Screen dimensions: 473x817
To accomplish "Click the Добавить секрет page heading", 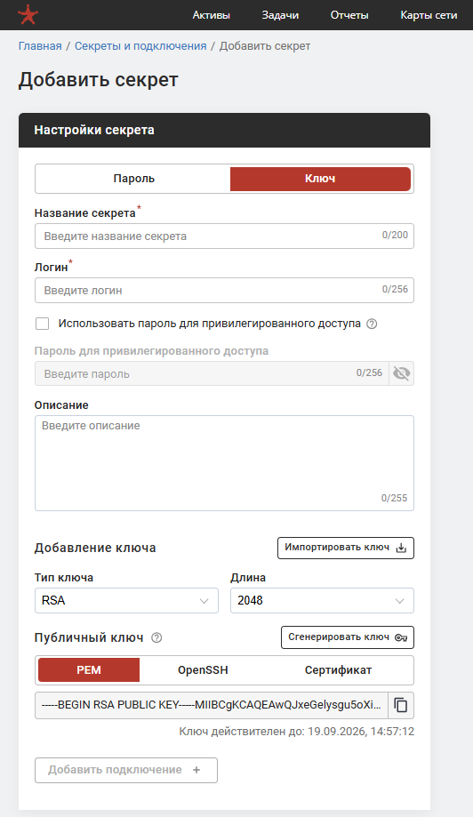I will 99,80.
